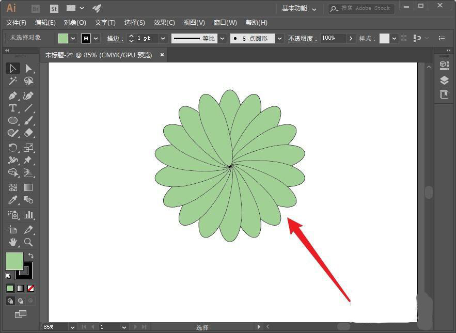Enable Gradient paint mode
Image resolution: width=456 pixels, height=333 pixels.
(21, 288)
